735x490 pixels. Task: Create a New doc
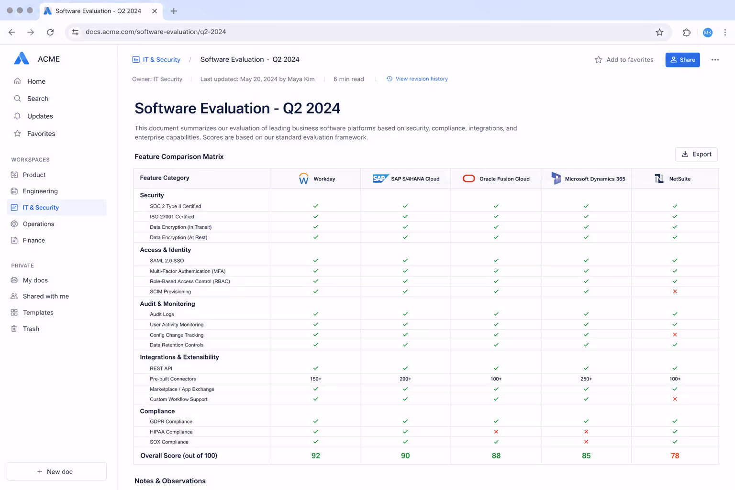(56, 471)
